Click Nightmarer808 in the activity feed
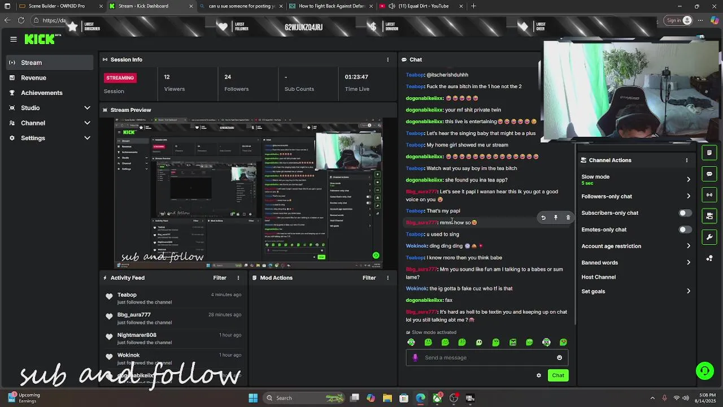This screenshot has height=407, width=723. (137, 335)
